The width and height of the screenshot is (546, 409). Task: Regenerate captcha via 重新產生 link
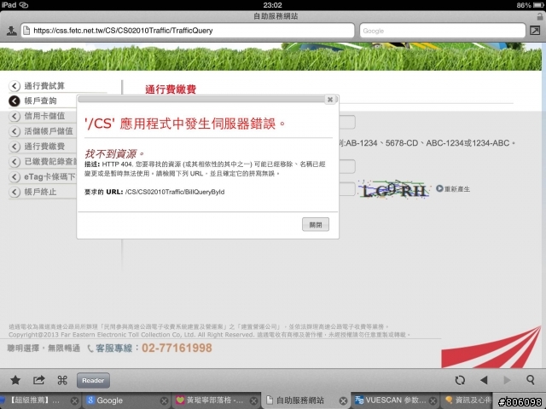coord(453,189)
